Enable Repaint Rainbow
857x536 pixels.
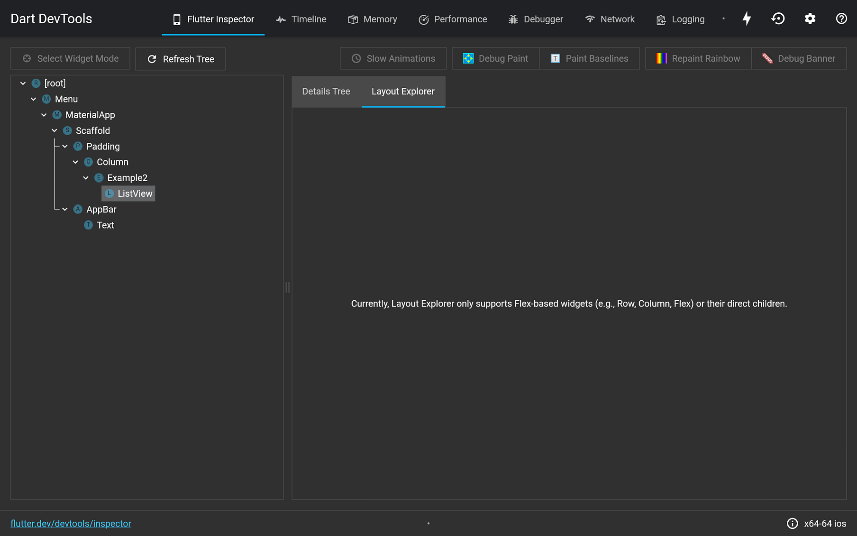(698, 58)
